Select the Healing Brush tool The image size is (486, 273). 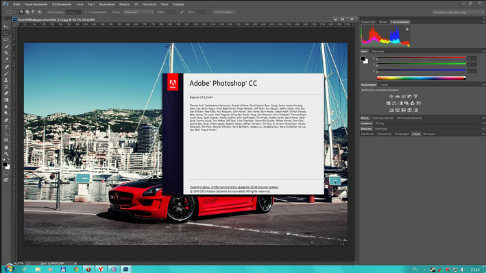click(6, 67)
